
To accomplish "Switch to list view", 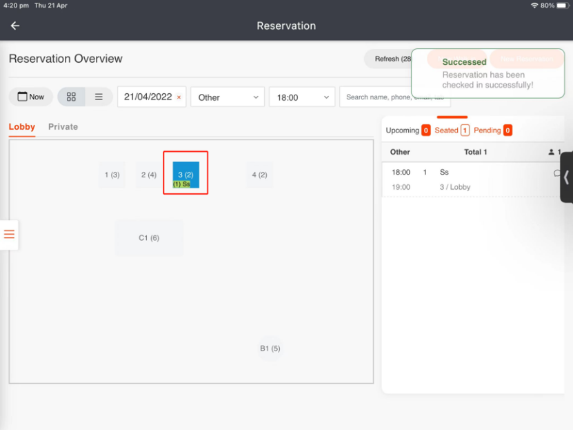I will point(99,97).
